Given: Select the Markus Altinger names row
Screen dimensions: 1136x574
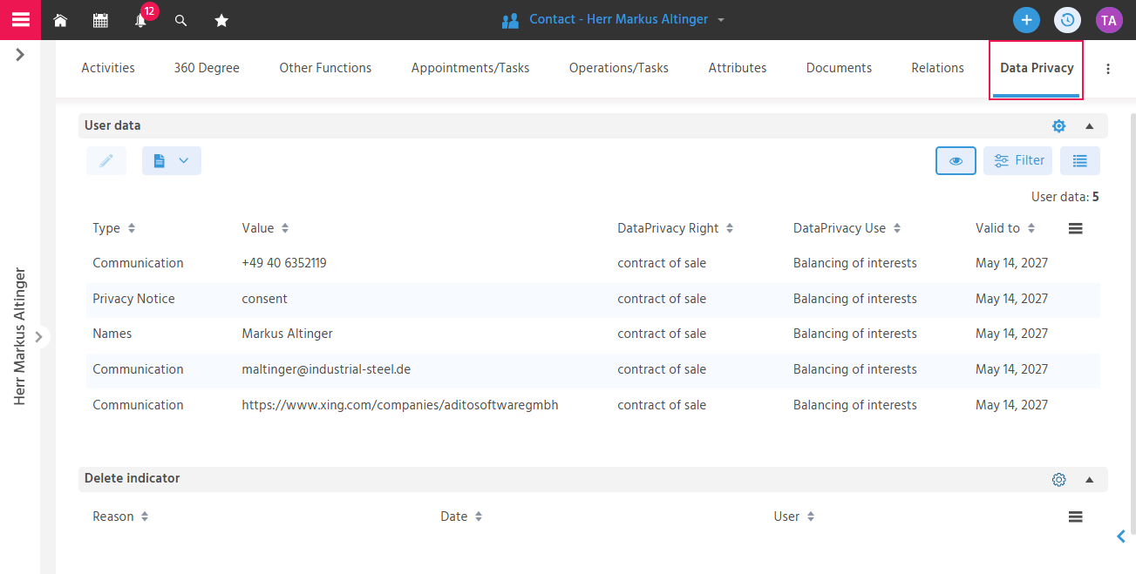Looking at the screenshot, I should click(x=593, y=334).
